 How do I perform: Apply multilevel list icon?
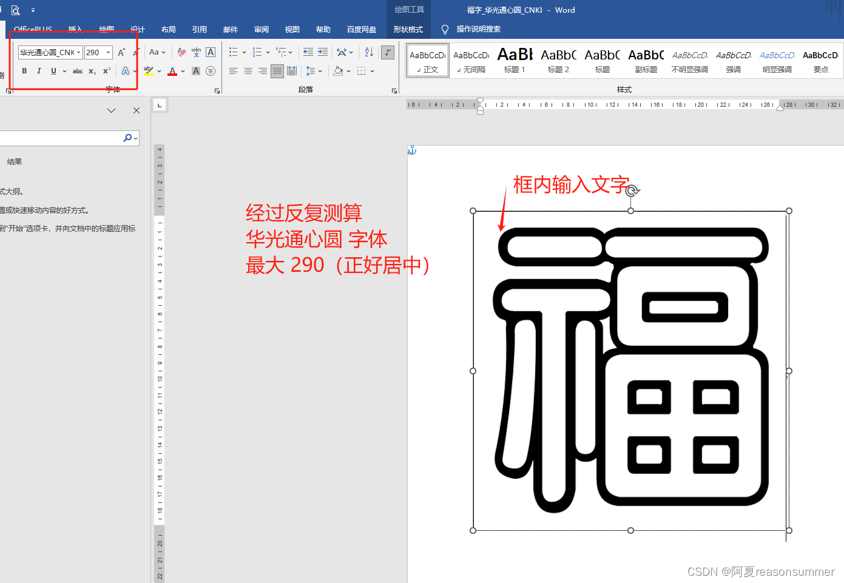coord(280,52)
